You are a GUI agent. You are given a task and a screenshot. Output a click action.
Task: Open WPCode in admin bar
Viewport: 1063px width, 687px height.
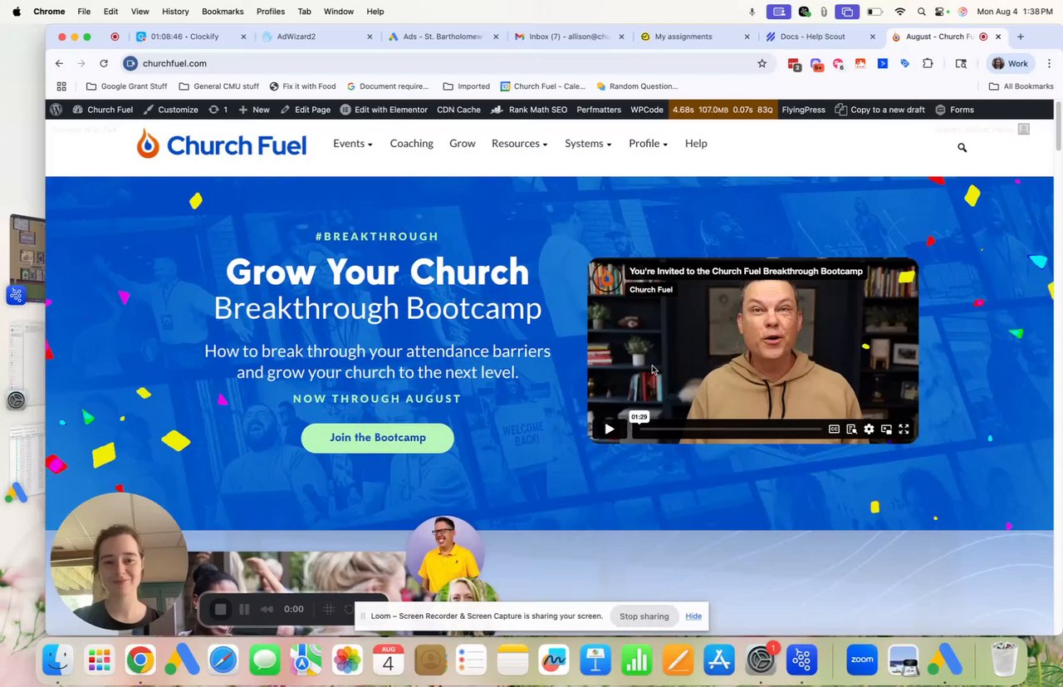[647, 110]
